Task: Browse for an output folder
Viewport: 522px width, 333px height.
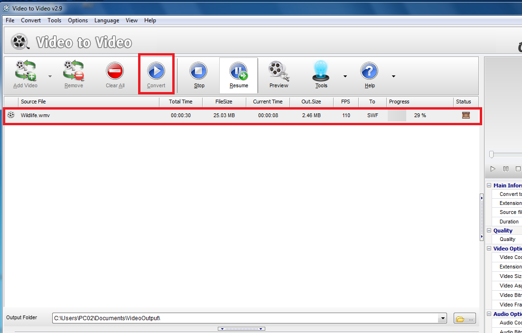Action: point(464,319)
